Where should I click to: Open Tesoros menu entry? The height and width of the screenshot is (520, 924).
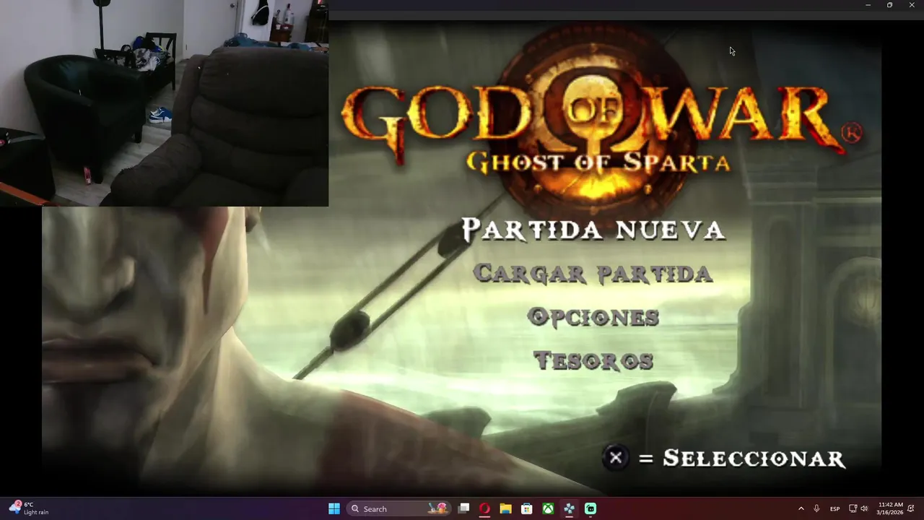[593, 360]
